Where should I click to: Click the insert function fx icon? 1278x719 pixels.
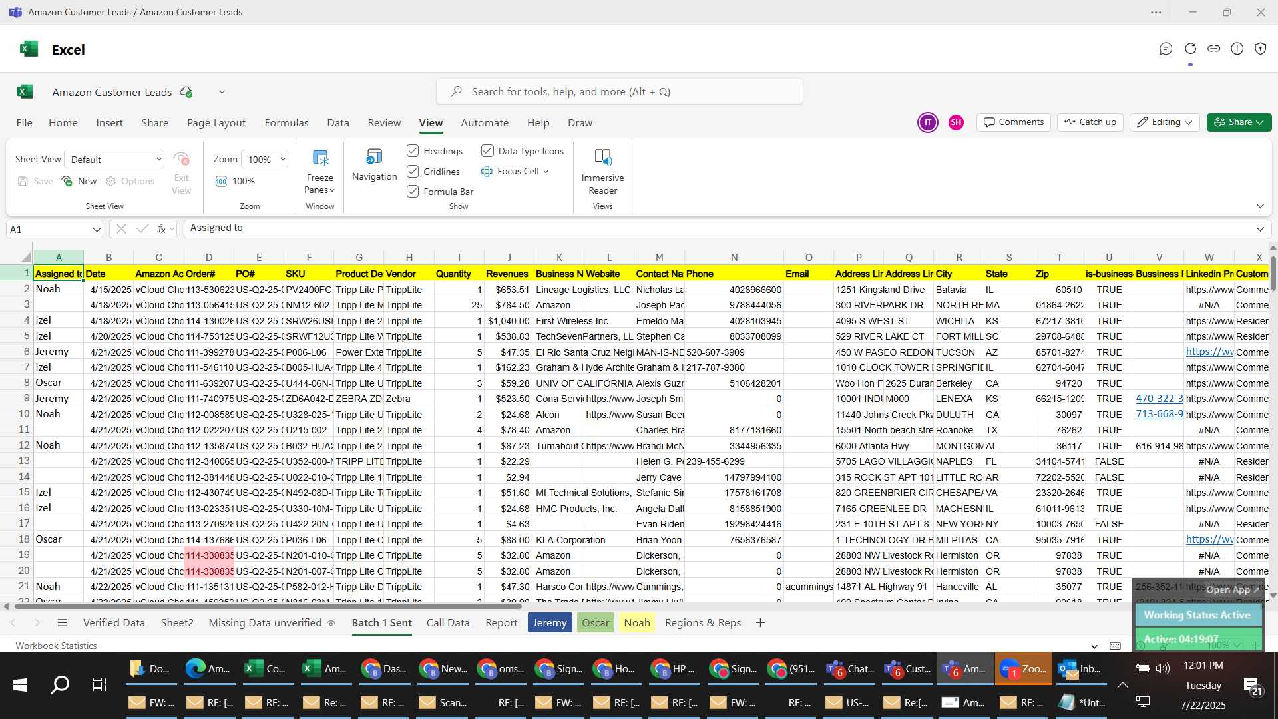161,228
